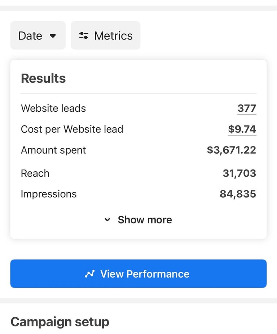Click the Reach metric label

tap(35, 173)
